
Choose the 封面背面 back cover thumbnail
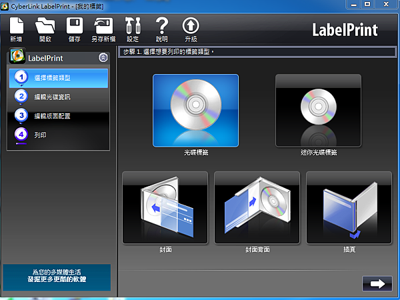coord(257,207)
